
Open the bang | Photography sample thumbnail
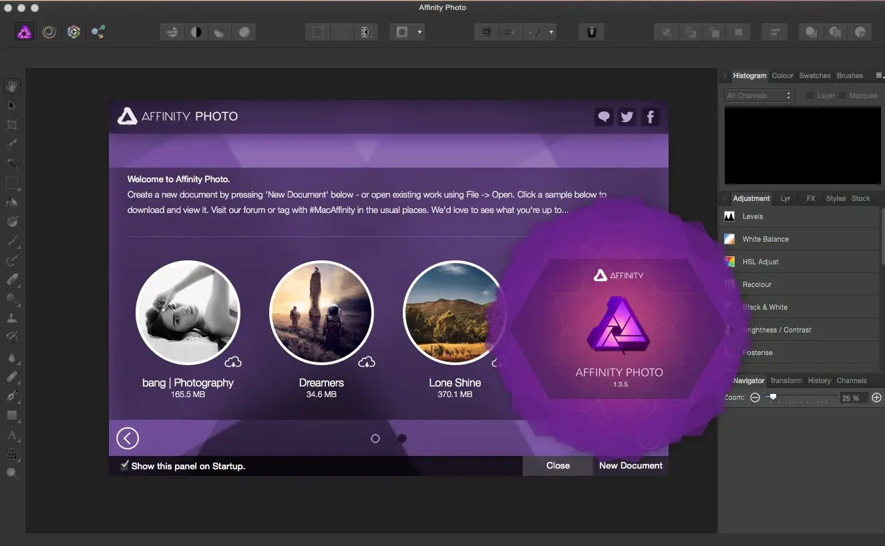pos(188,312)
